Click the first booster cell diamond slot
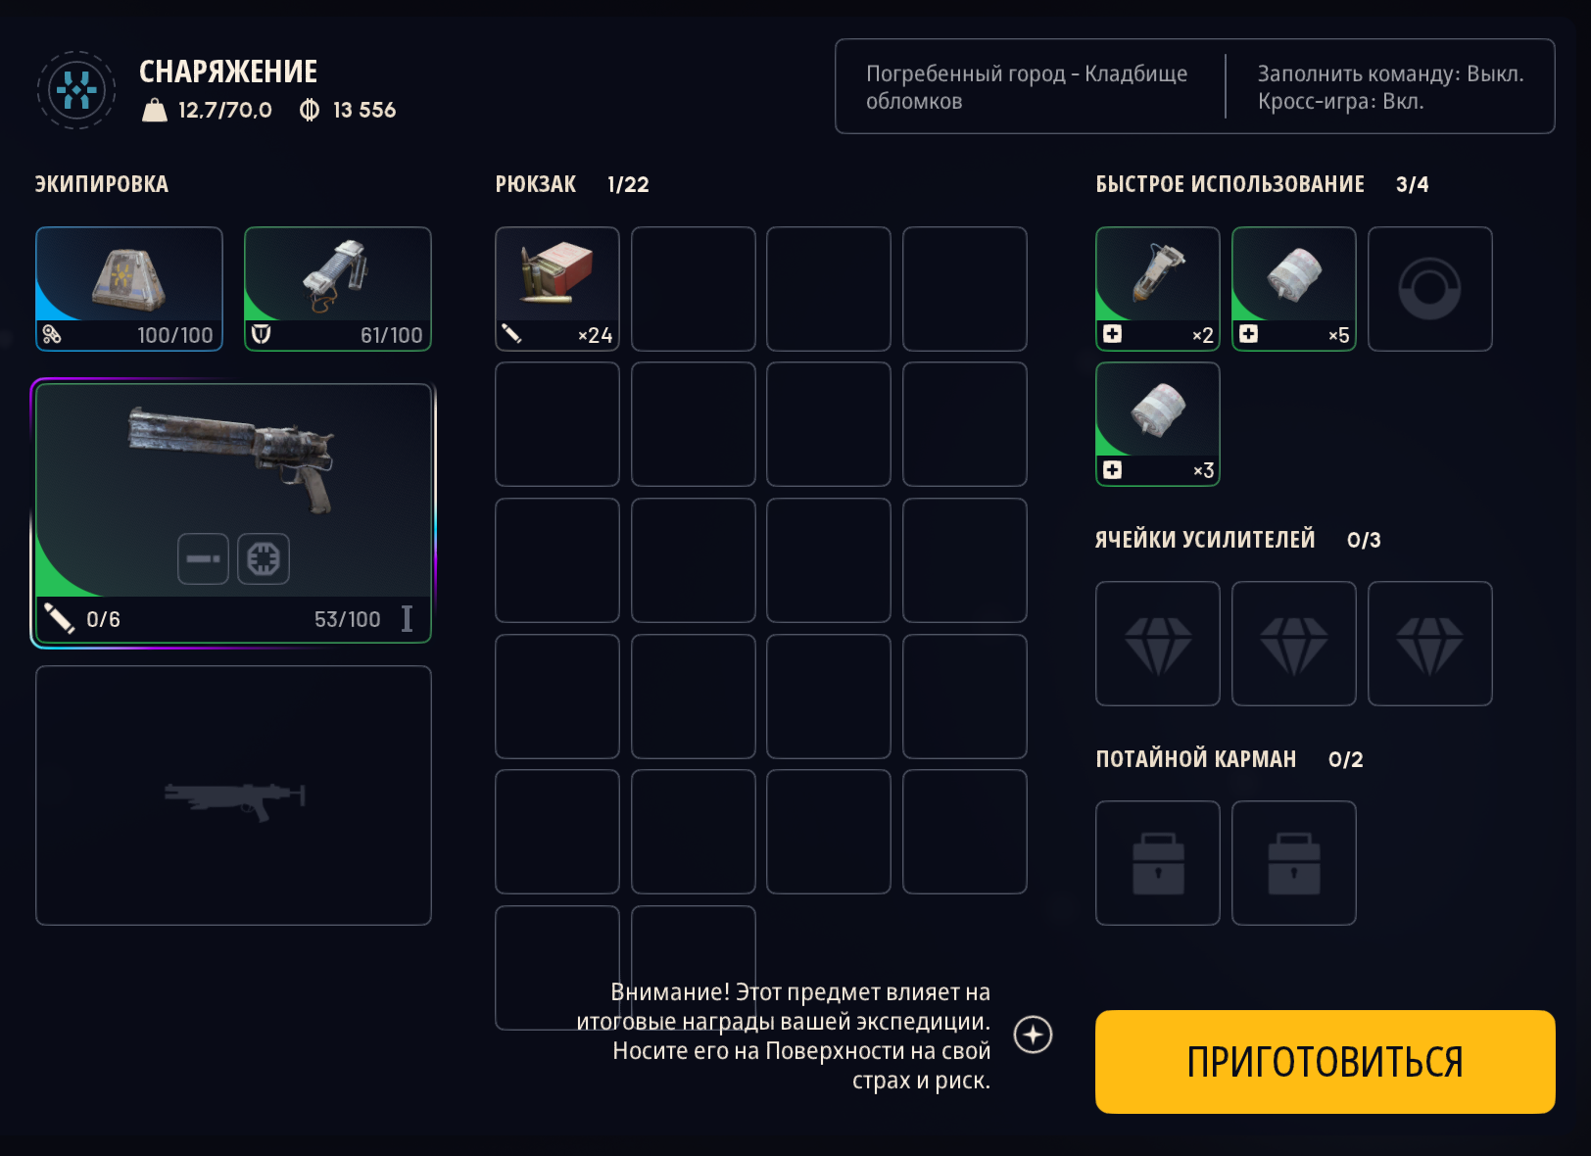 pos(1158,644)
